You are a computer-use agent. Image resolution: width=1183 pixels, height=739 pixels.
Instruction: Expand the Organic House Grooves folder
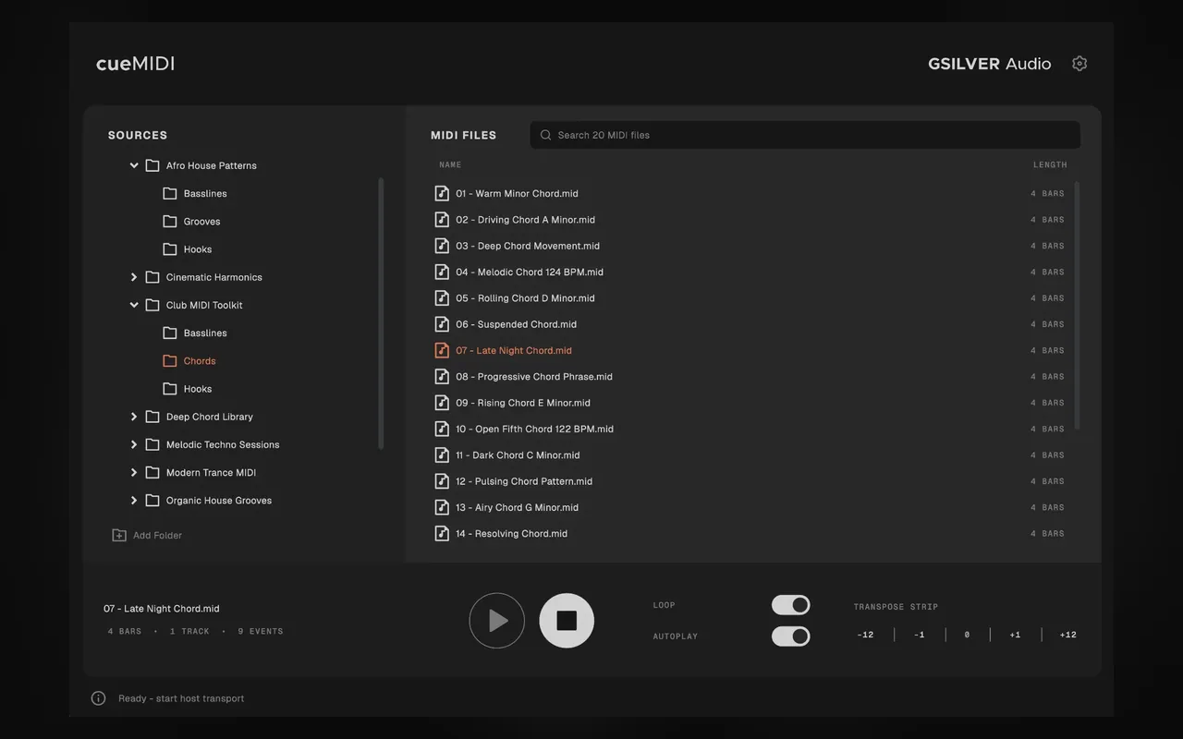click(134, 501)
